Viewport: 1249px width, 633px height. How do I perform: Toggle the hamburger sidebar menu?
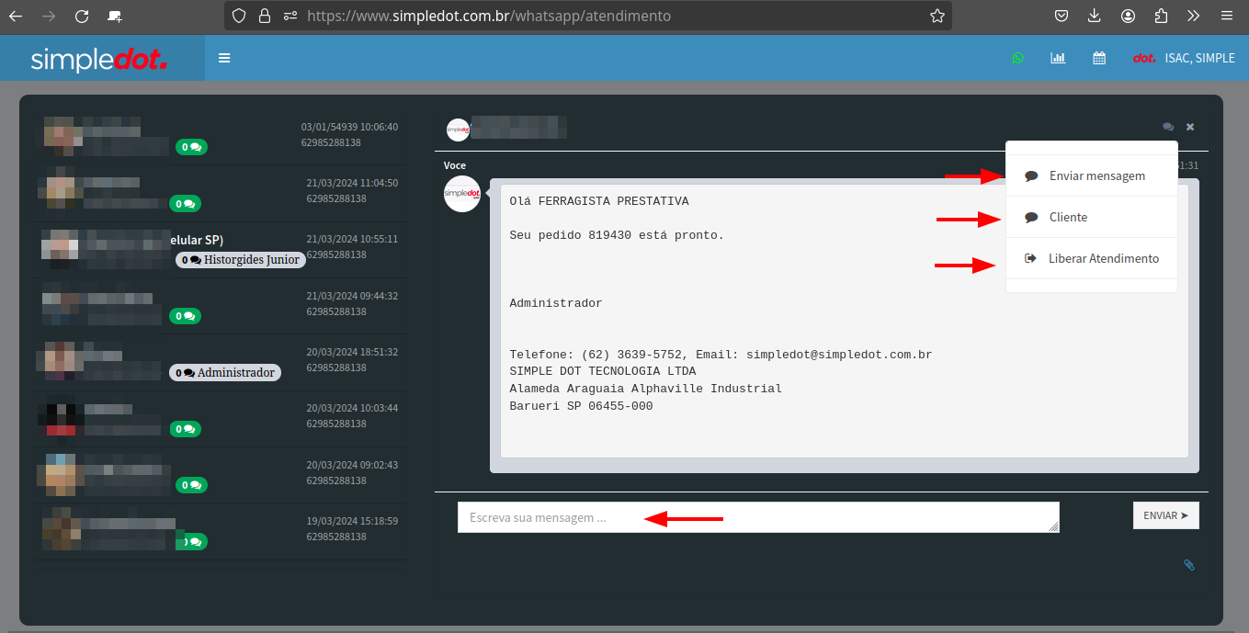pyautogui.click(x=224, y=58)
